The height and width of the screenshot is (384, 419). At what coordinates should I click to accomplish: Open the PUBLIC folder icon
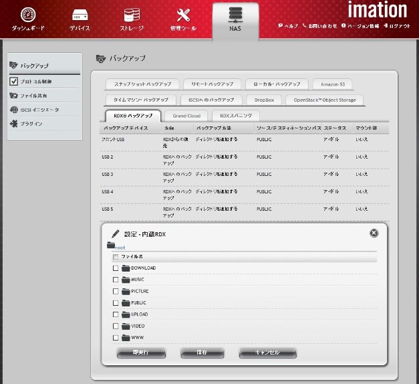(126, 303)
